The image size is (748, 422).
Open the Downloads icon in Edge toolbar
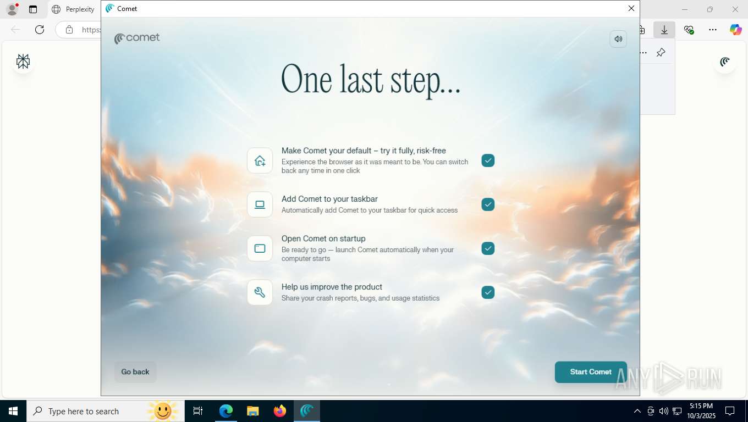tap(664, 30)
